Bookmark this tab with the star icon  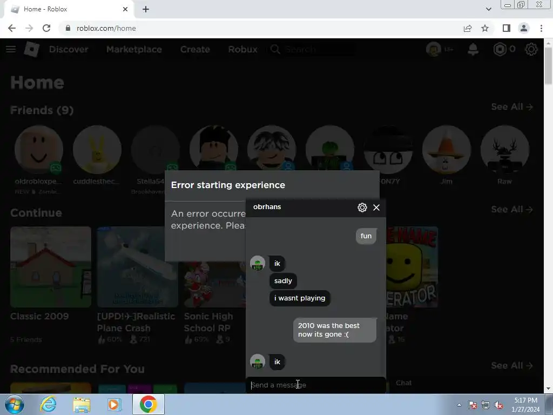(x=485, y=28)
